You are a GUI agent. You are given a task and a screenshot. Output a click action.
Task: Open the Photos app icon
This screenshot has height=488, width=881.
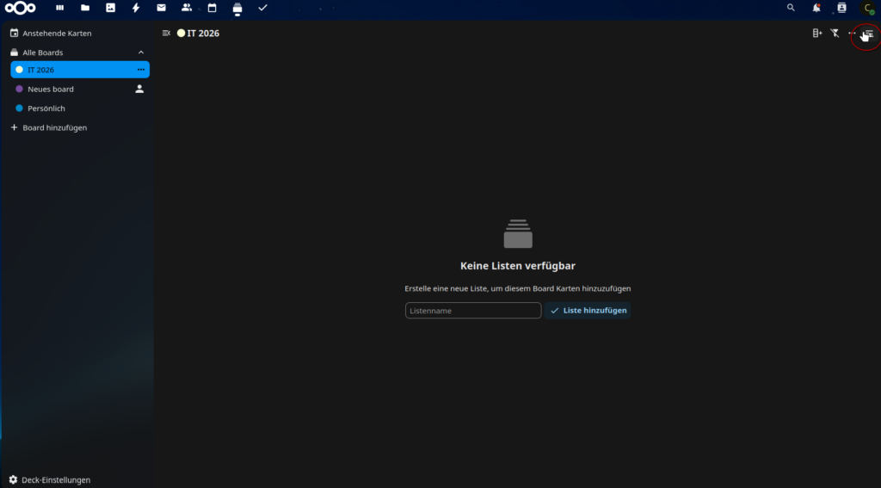[110, 8]
